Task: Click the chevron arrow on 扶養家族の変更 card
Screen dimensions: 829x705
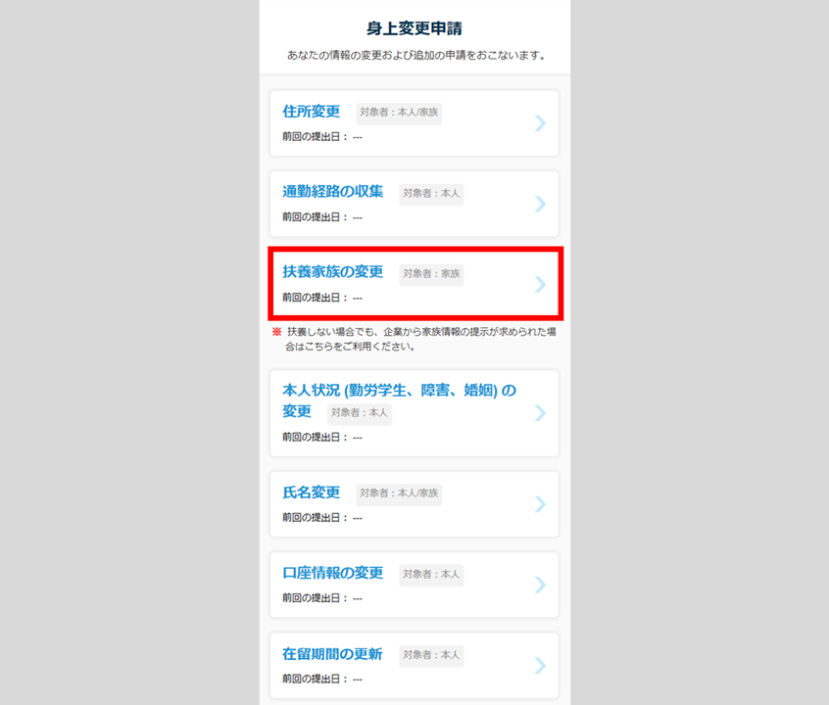Action: coord(540,284)
